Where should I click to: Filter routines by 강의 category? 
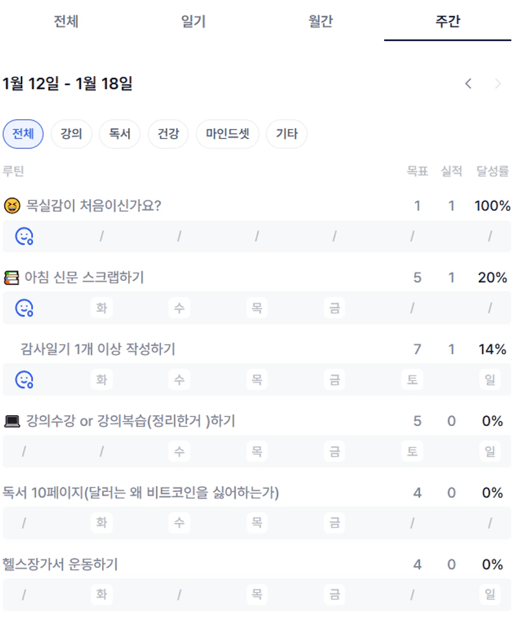(72, 134)
